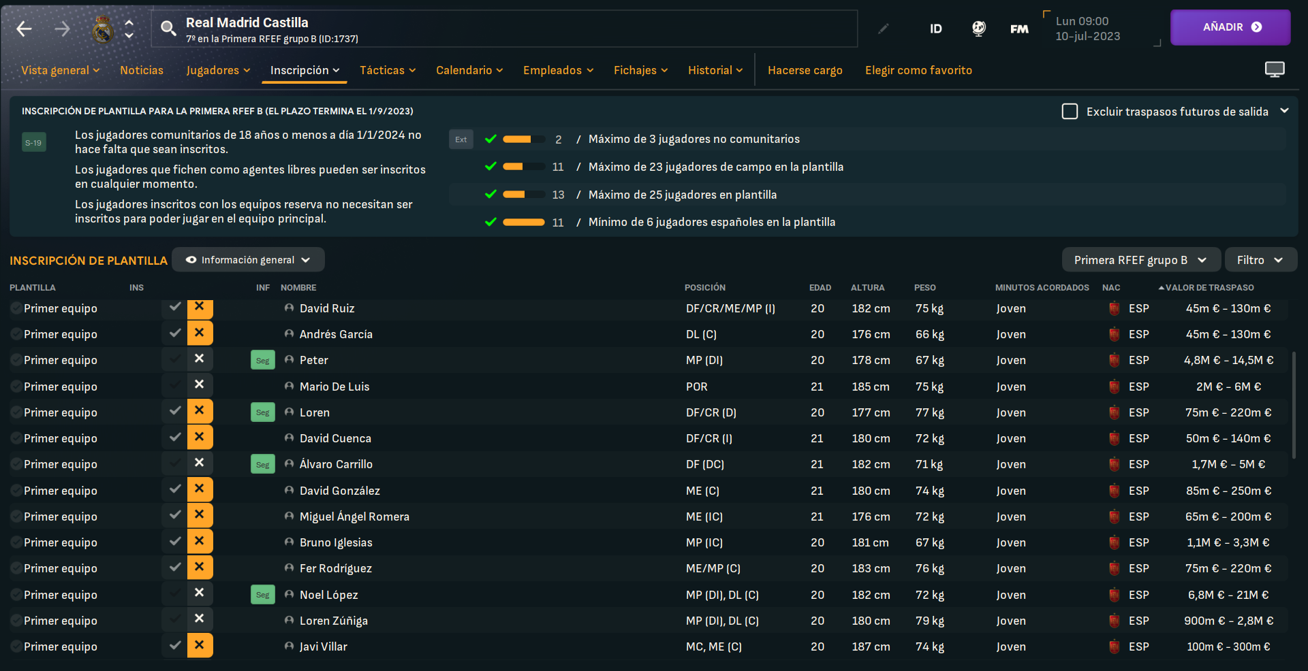Screen dimensions: 1308x671
Task: Click club switcher up/down arrows
Action: coord(129,29)
